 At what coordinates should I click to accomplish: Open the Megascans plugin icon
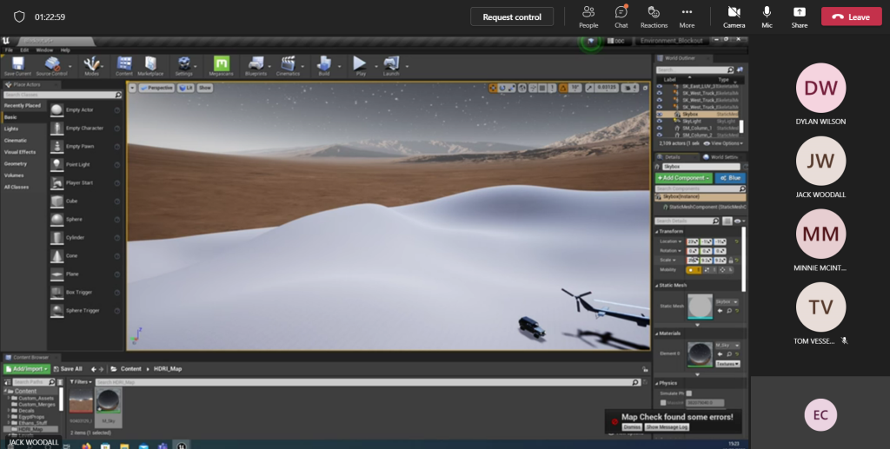222,66
